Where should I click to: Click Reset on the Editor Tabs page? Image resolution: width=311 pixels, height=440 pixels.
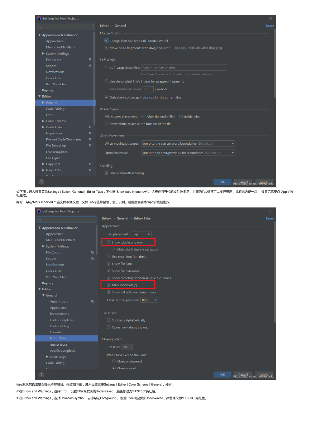point(269,219)
